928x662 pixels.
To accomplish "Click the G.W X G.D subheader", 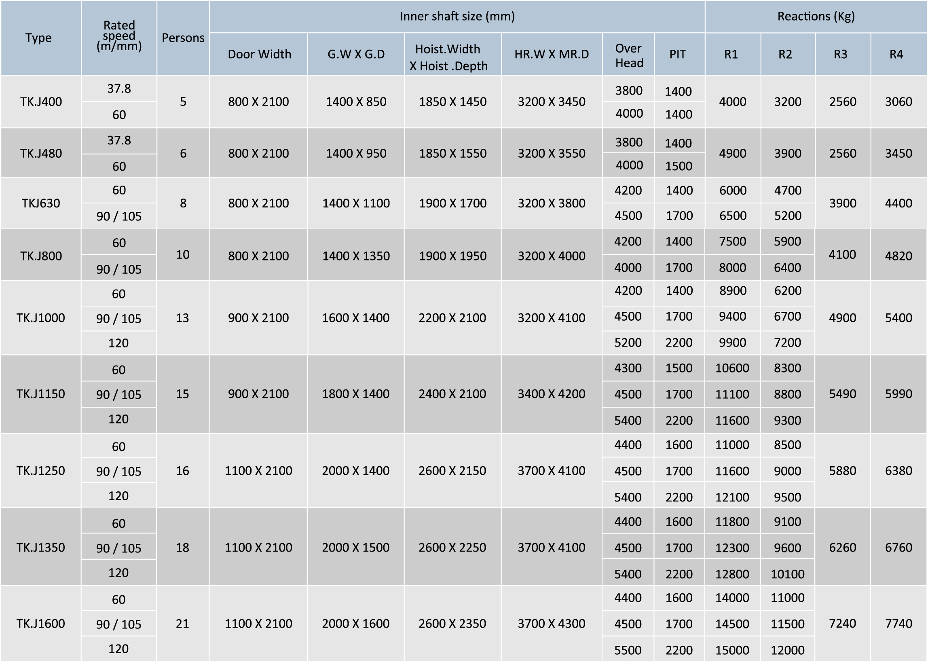I will tap(356, 54).
